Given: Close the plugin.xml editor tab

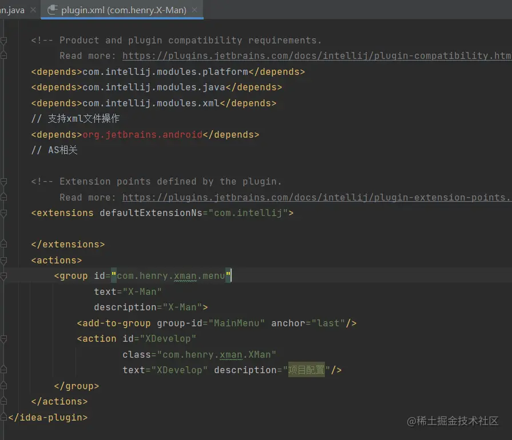Looking at the screenshot, I should pyautogui.click(x=195, y=10).
